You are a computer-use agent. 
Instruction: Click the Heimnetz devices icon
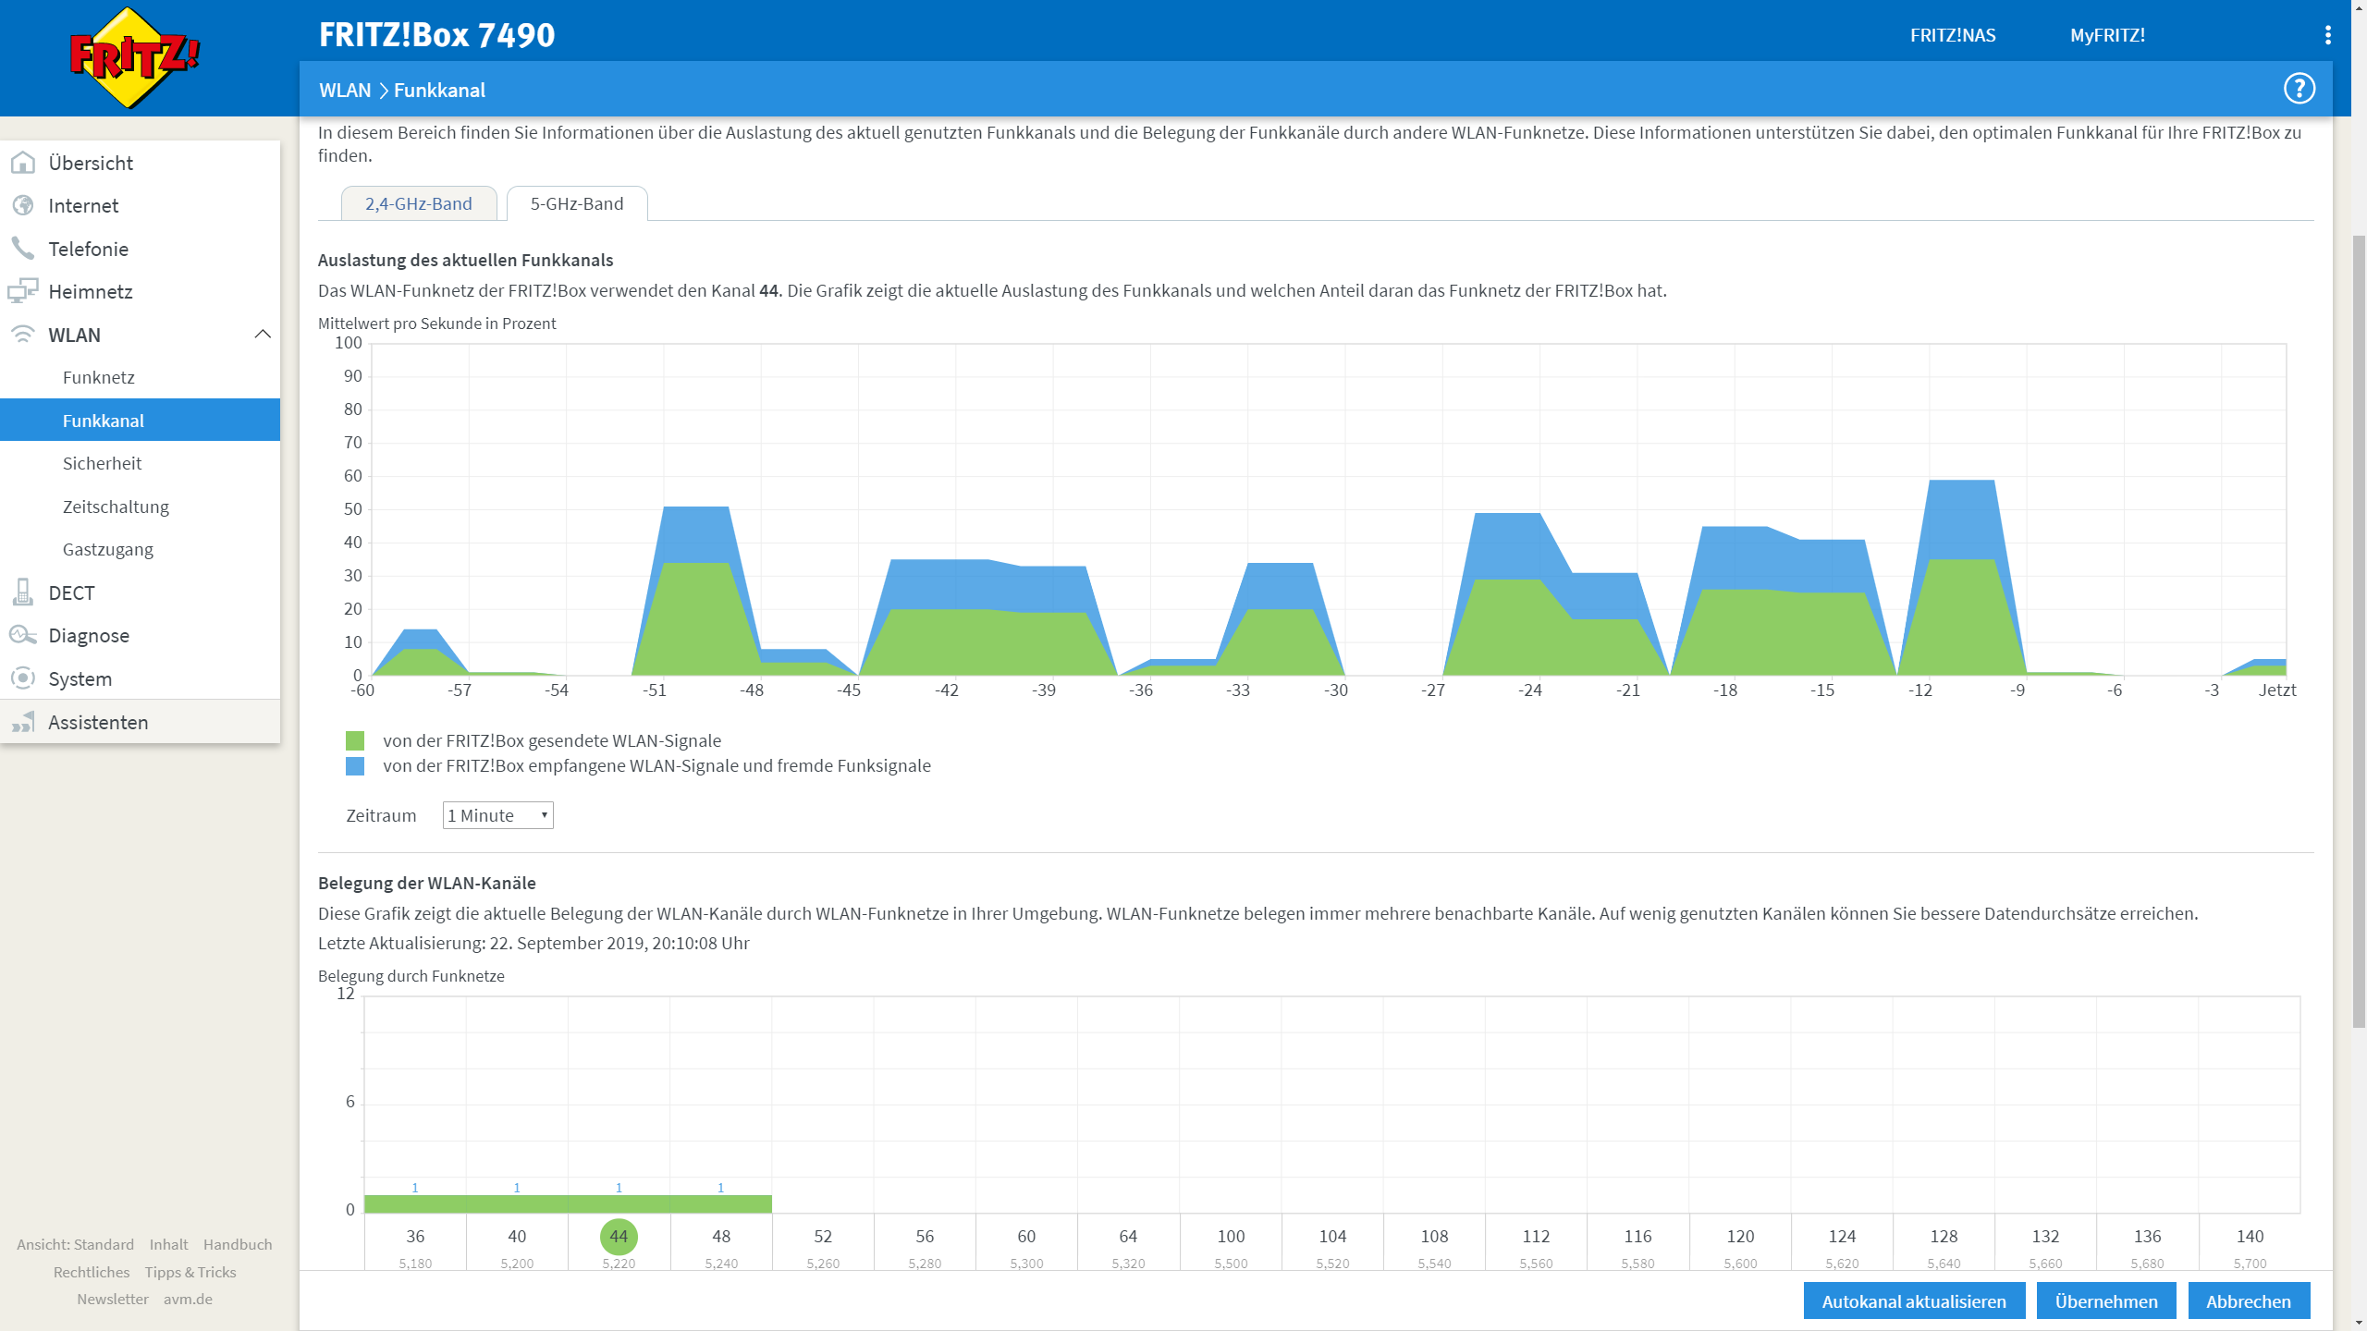pos(23,291)
